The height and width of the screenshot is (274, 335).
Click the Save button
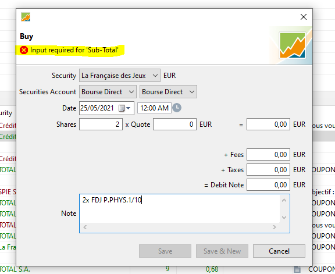click(x=165, y=251)
